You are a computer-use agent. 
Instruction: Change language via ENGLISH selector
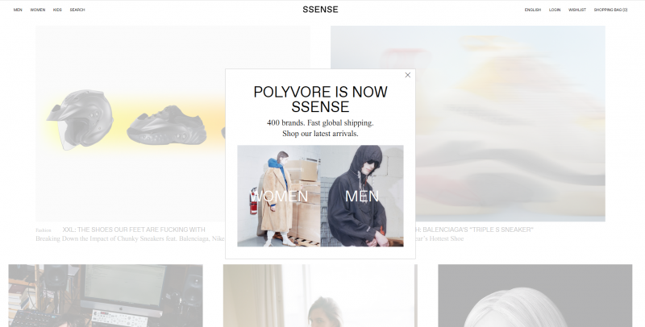[533, 10]
